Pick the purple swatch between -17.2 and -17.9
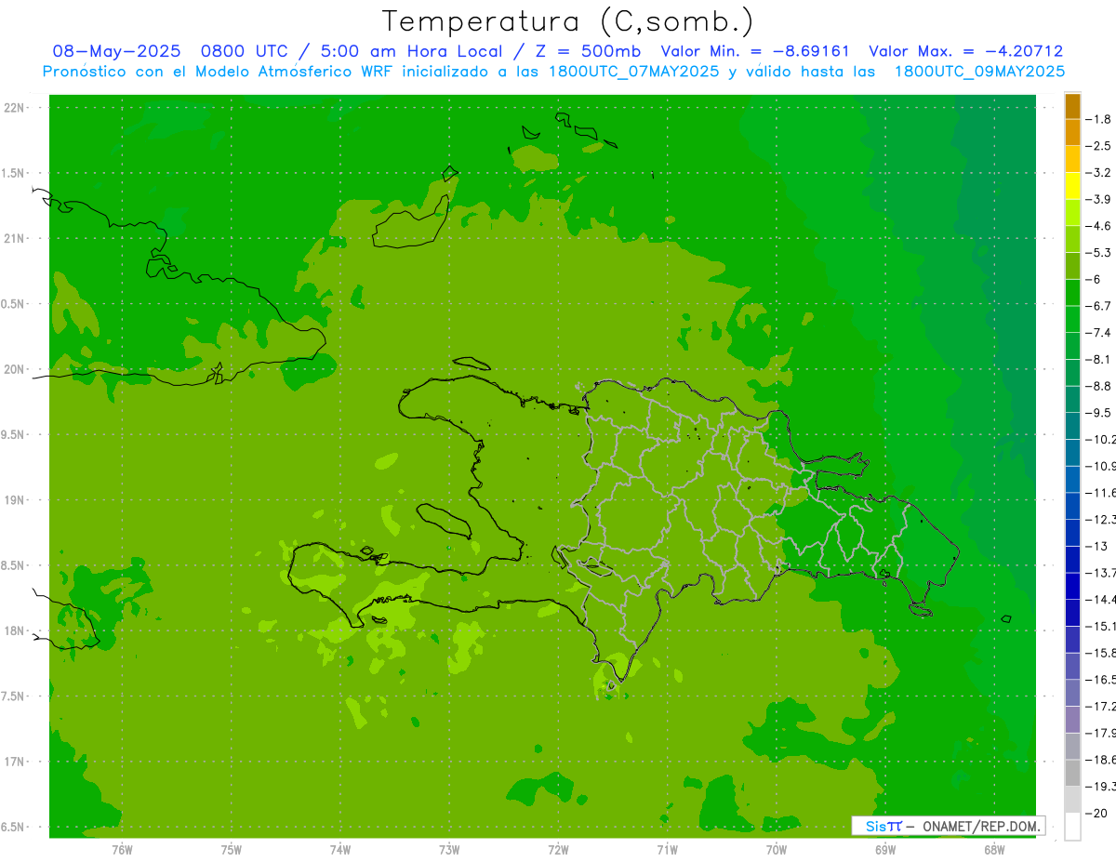 click(x=1072, y=719)
